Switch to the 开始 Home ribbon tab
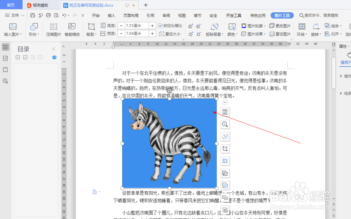The width and height of the screenshot is (351, 219). click(95, 15)
